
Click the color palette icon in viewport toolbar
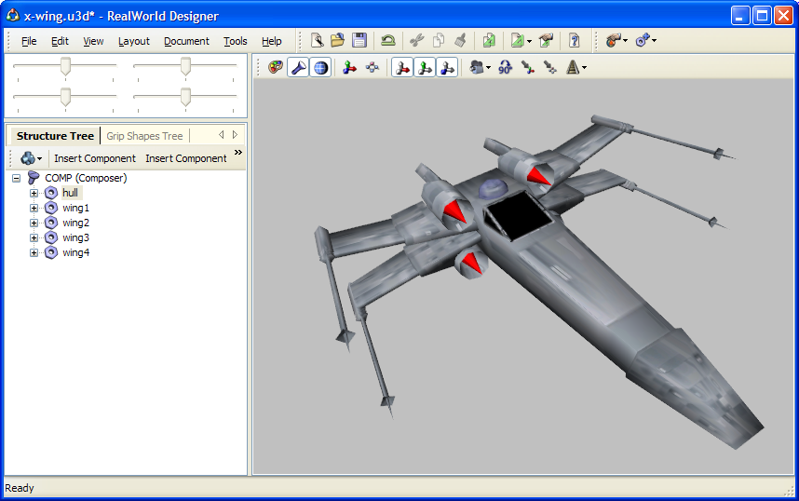click(276, 67)
